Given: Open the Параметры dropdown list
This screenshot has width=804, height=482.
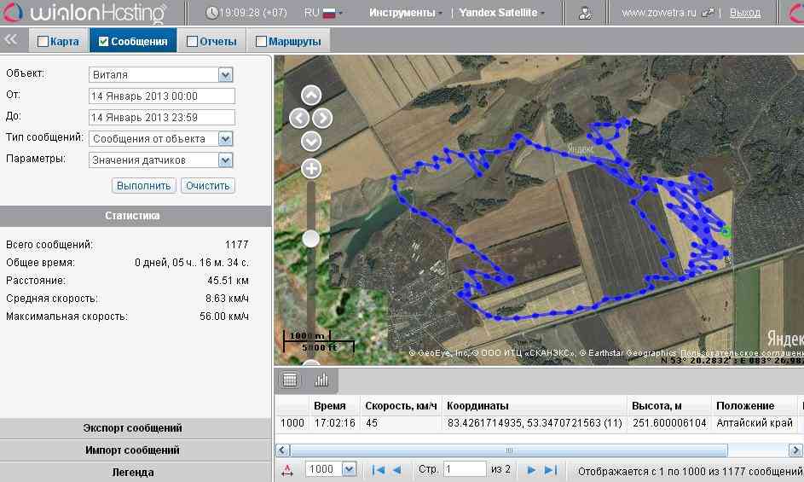Looking at the screenshot, I should point(225,160).
